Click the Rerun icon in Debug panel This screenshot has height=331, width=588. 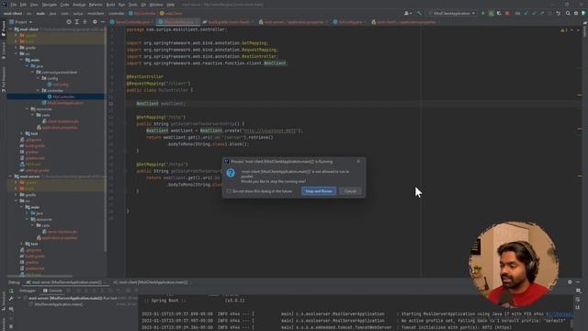pyautogui.click(x=11, y=291)
